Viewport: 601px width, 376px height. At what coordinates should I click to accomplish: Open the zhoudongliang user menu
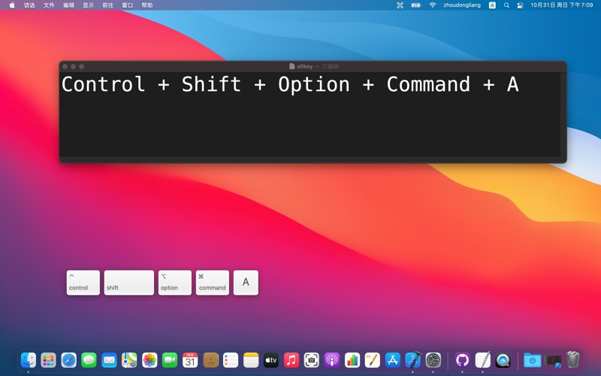[x=462, y=5]
